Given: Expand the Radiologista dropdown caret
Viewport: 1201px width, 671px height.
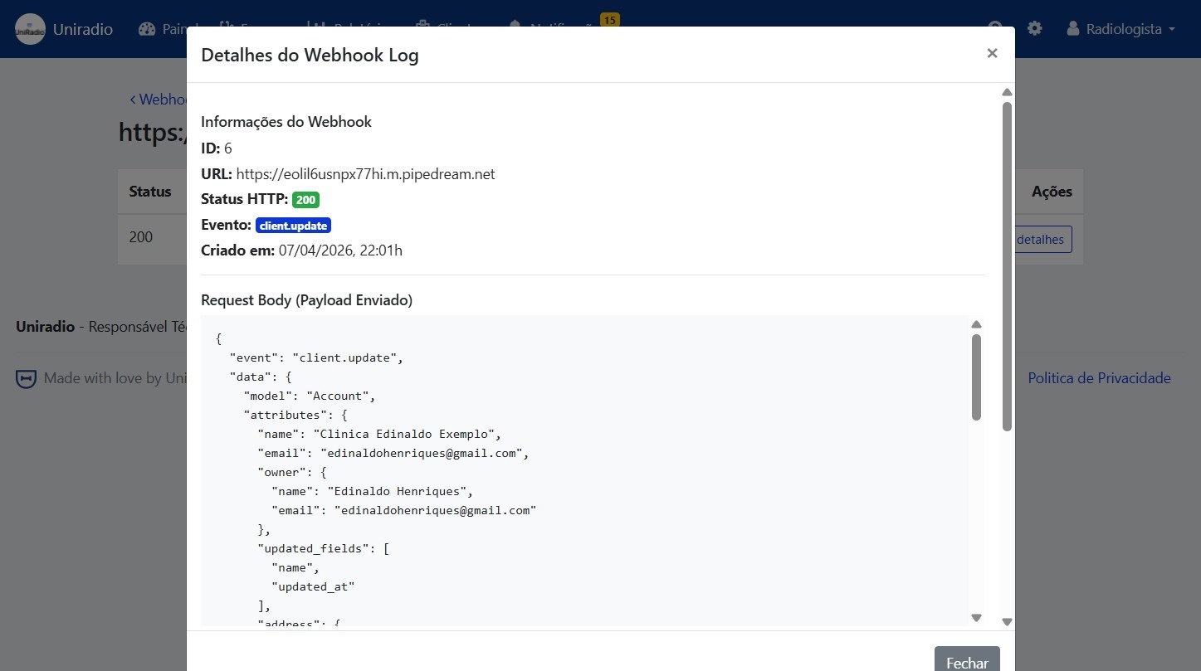Looking at the screenshot, I should [1172, 29].
